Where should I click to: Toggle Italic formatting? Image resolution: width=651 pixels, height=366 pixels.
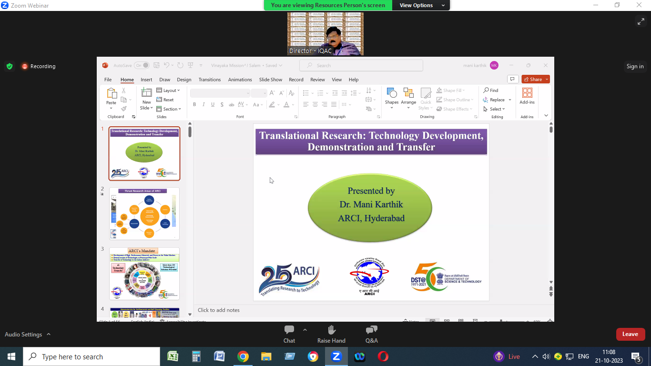(x=203, y=104)
